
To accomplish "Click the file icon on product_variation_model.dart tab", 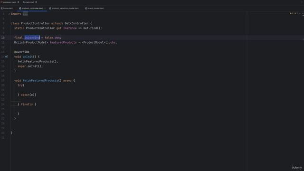I will [50, 9].
